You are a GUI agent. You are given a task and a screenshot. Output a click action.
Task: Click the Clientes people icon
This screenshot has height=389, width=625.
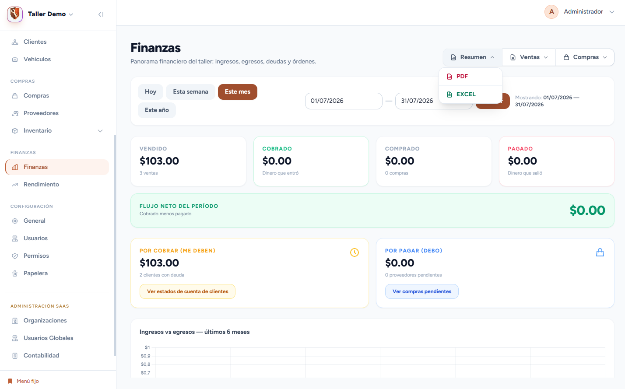[15, 42]
